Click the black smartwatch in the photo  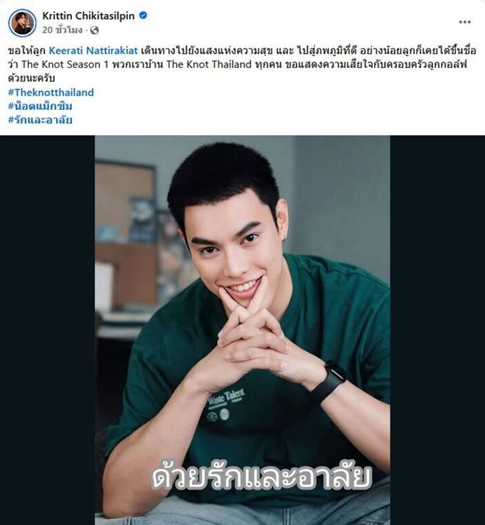pos(328,382)
